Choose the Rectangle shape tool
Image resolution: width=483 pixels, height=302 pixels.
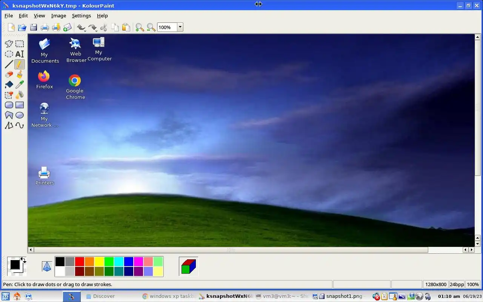[x=20, y=105]
